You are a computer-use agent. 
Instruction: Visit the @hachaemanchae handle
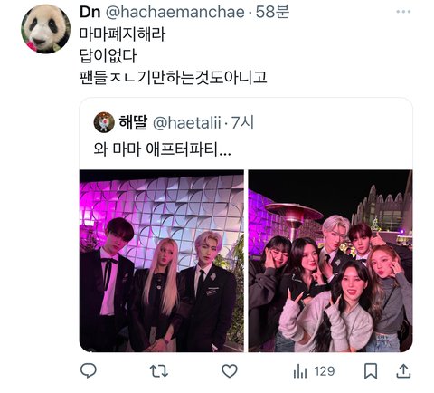[x=175, y=12]
